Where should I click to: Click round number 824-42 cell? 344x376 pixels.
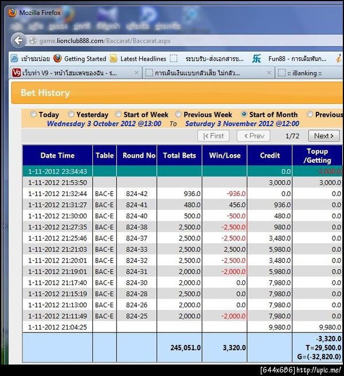pos(136,194)
